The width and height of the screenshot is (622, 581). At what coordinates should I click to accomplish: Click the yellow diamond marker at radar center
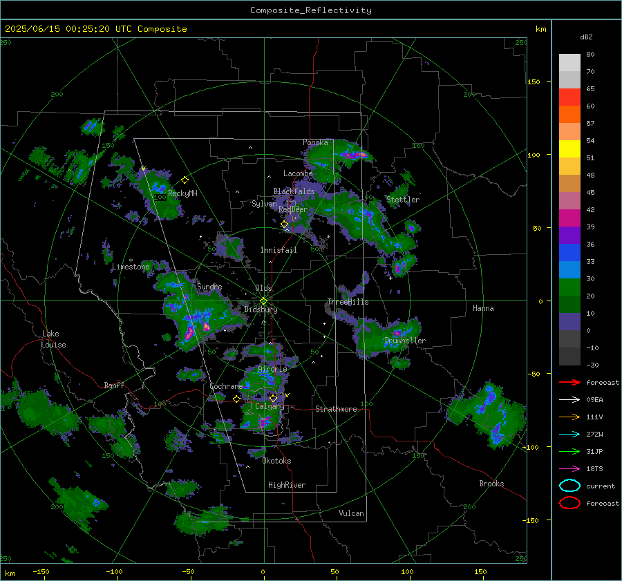[x=263, y=301]
